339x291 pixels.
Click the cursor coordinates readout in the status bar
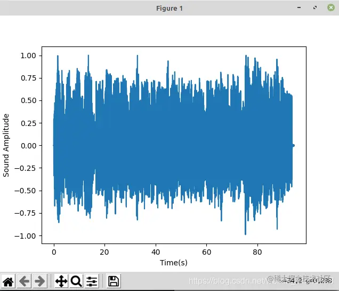tap(305, 281)
